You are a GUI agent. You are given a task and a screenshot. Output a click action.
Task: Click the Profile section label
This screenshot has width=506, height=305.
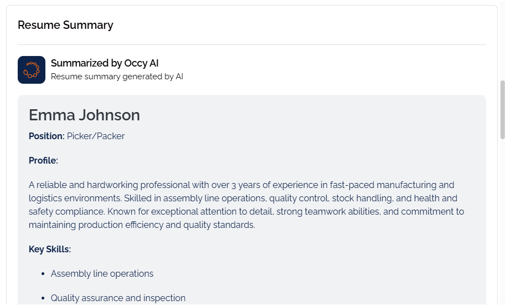43,161
